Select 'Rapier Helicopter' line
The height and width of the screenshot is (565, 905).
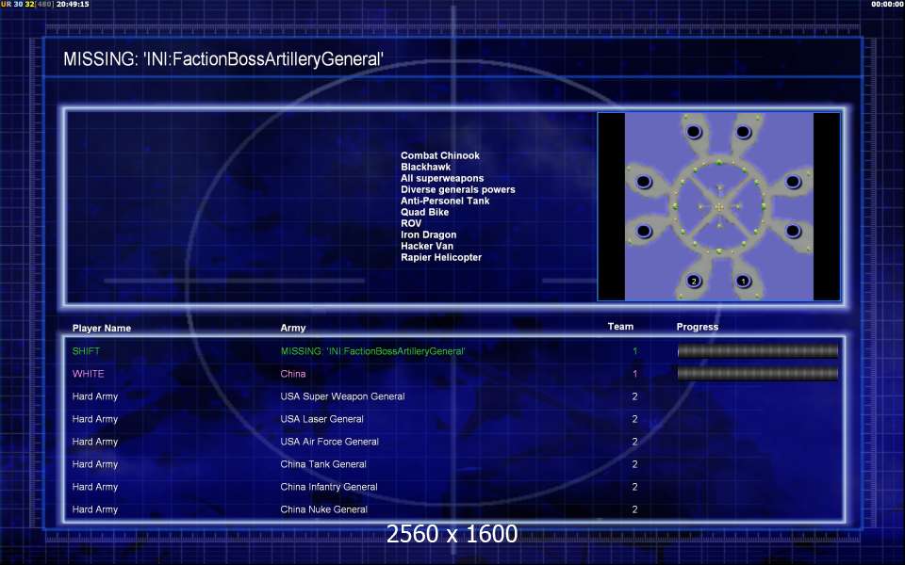coord(441,257)
